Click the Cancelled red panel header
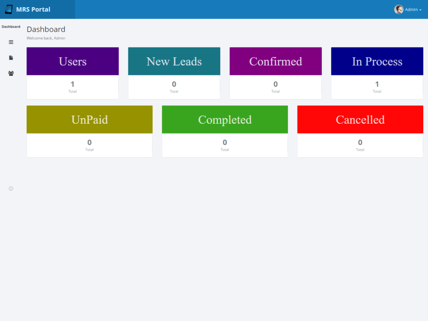The image size is (428, 321). click(x=360, y=119)
